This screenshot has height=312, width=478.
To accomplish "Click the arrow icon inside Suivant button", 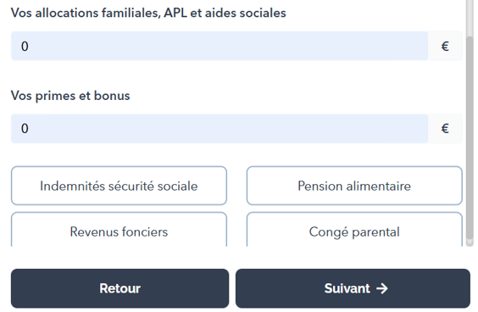I will pos(381,288).
